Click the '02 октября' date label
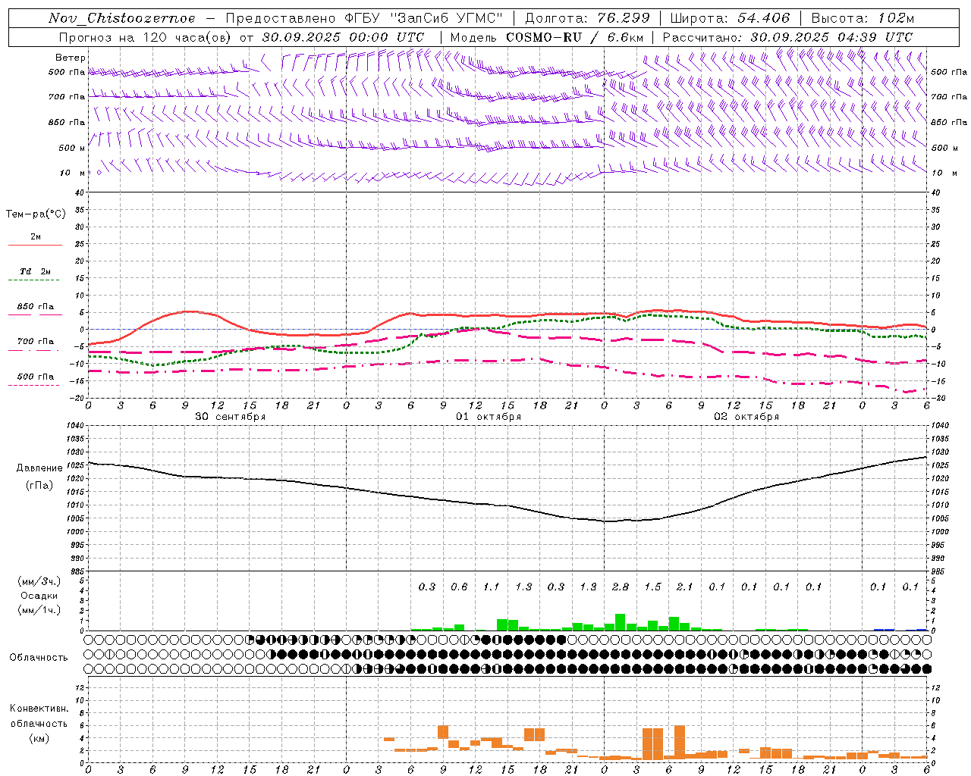The image size is (971, 776). click(x=746, y=417)
